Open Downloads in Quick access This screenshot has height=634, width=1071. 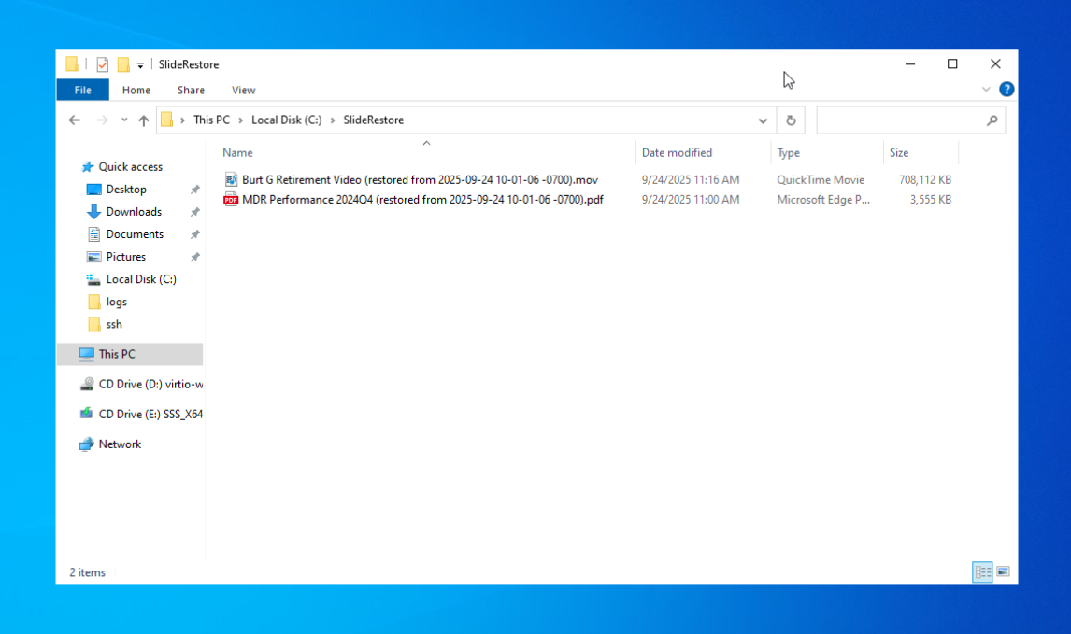134,212
